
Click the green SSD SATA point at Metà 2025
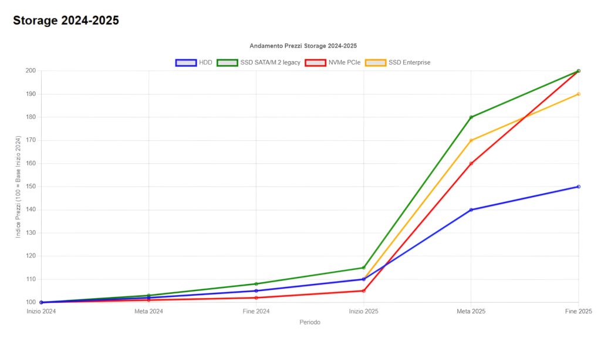click(x=471, y=117)
